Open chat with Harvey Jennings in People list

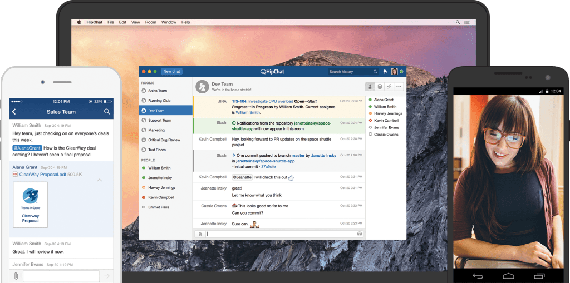click(x=165, y=187)
